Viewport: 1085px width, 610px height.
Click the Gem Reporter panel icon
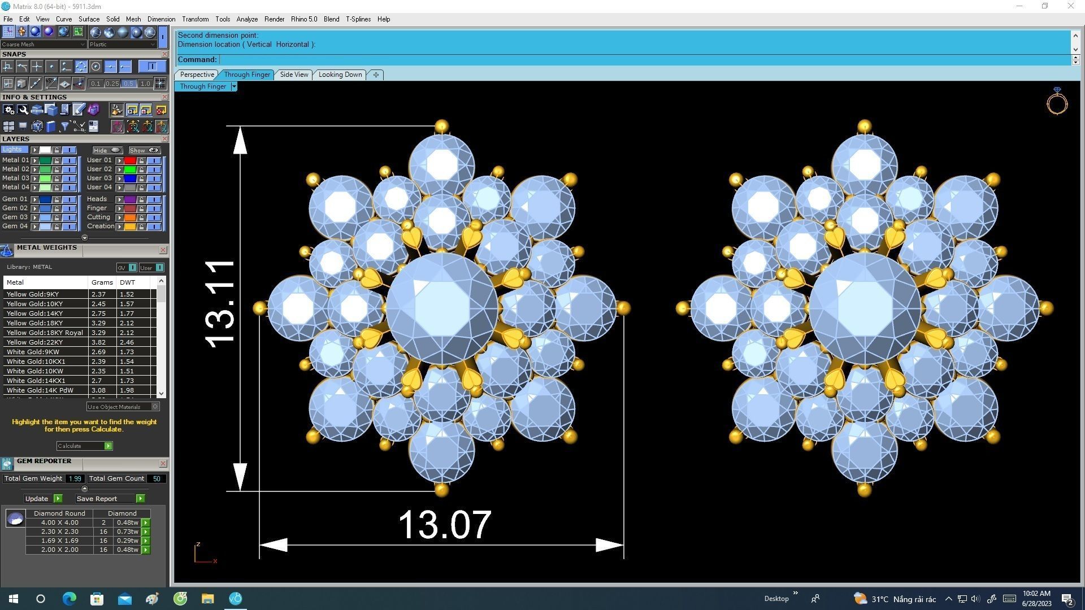(7, 464)
